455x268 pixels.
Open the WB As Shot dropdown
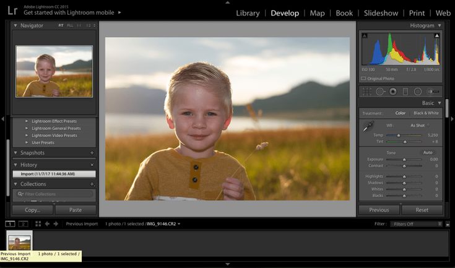422,125
